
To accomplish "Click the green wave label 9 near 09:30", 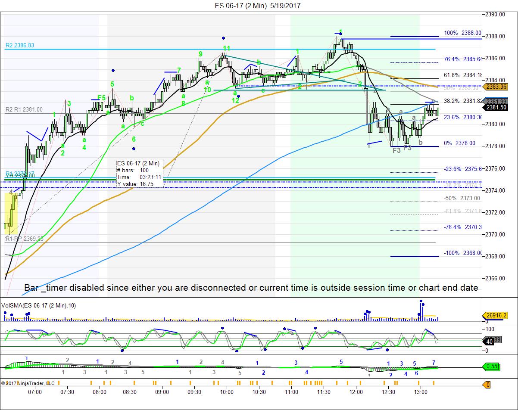I will pos(200,54).
